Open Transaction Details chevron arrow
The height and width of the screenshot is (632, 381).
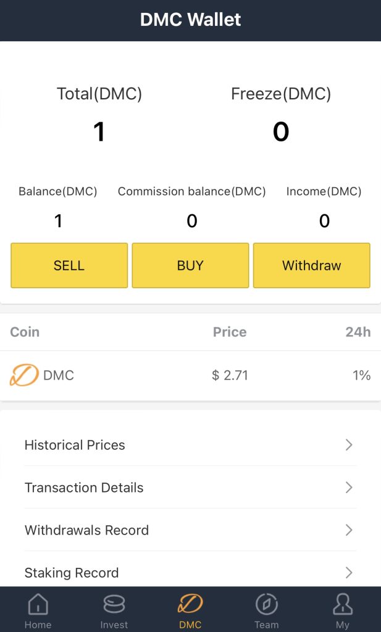click(349, 488)
